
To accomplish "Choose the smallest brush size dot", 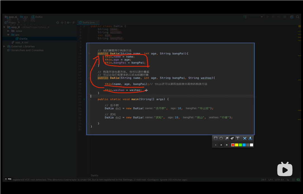I will point(216,145).
